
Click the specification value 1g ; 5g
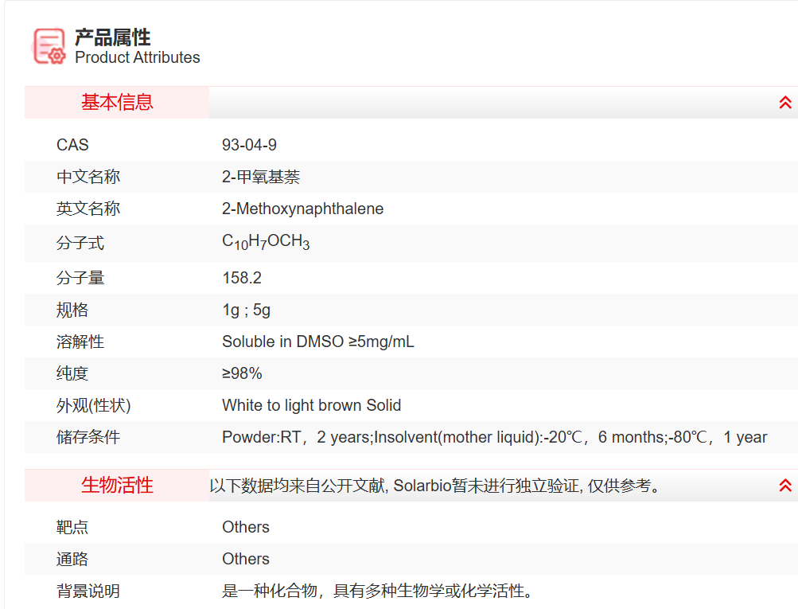[x=246, y=310]
